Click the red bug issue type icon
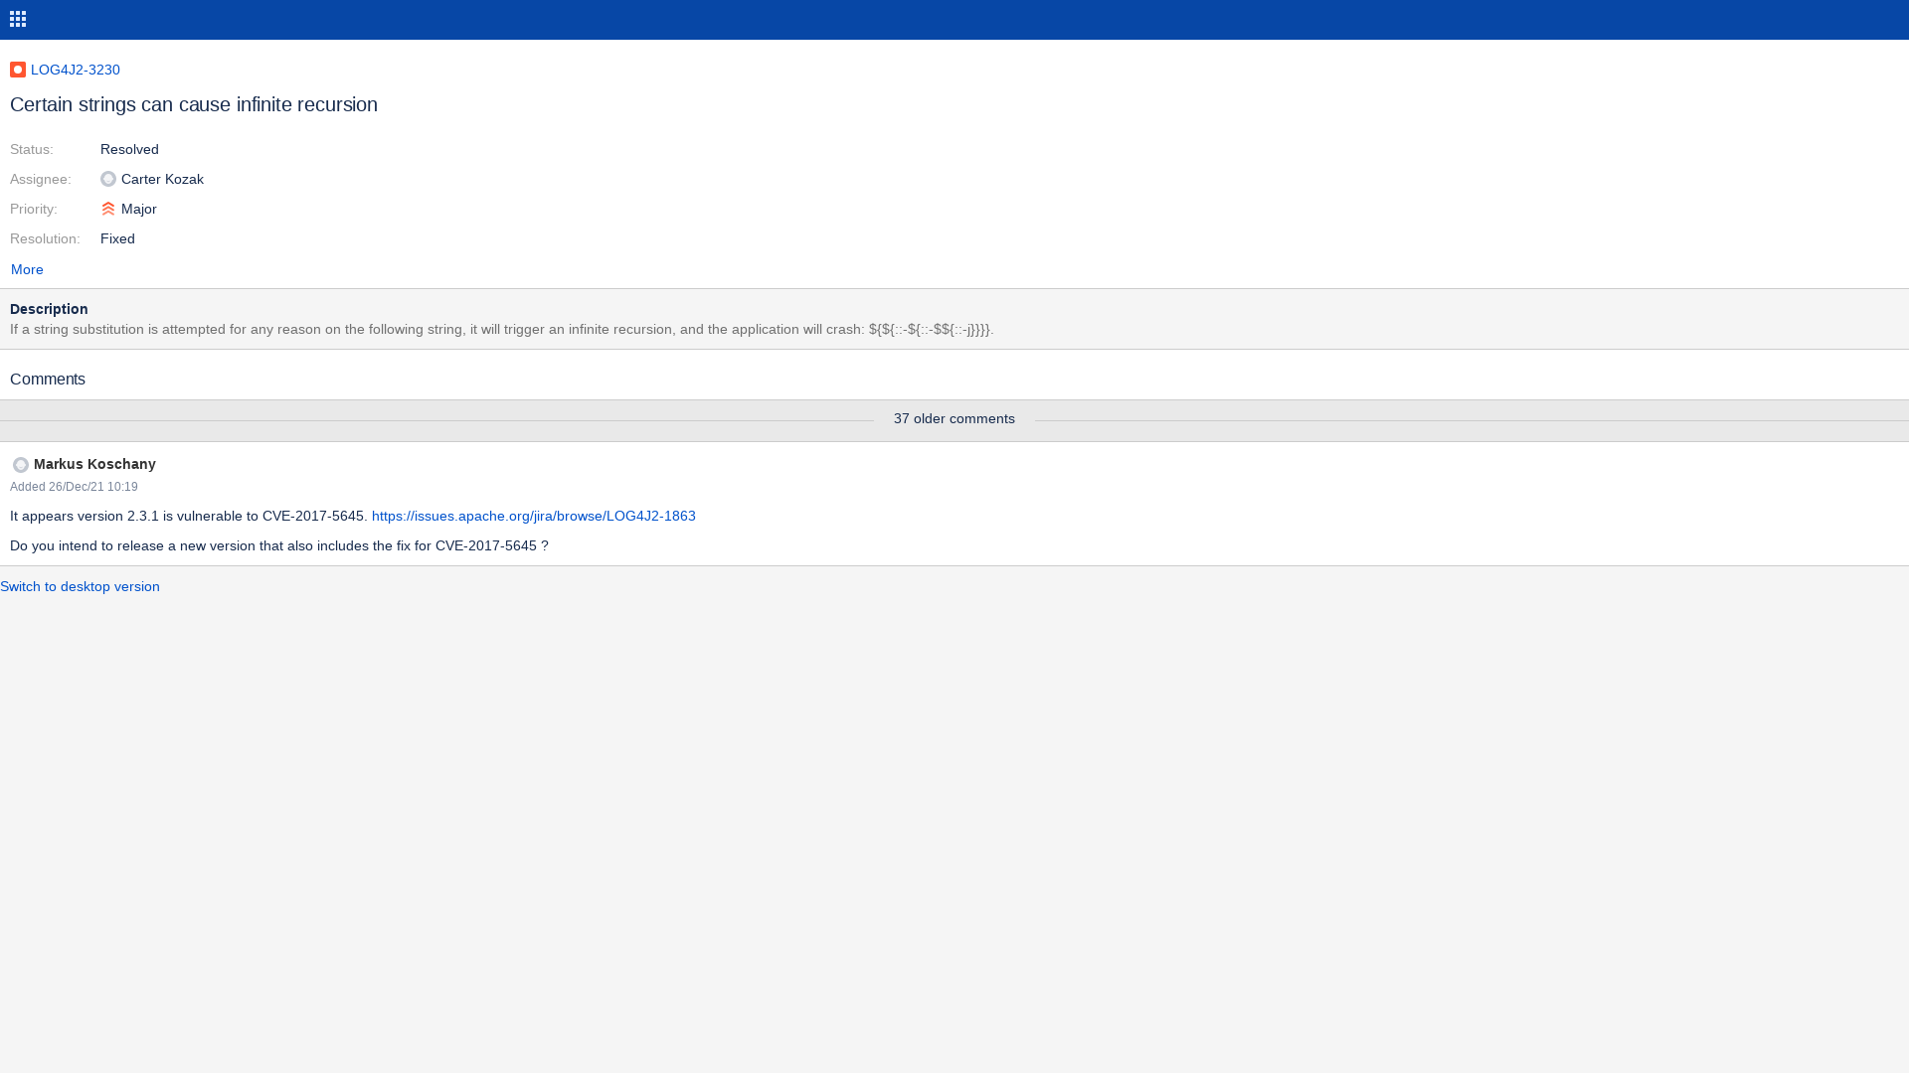 pyautogui.click(x=18, y=70)
